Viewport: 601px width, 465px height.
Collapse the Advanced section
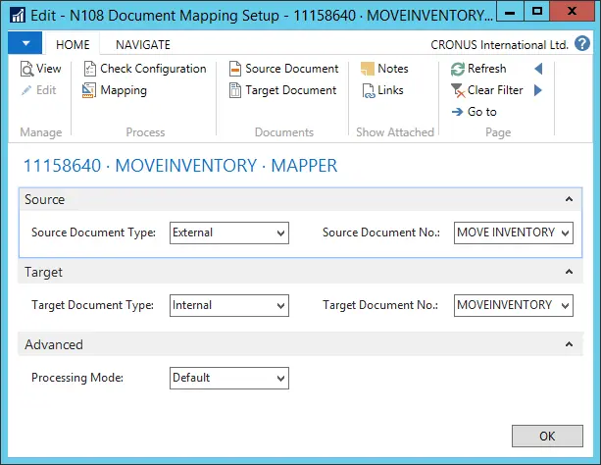[x=568, y=344]
